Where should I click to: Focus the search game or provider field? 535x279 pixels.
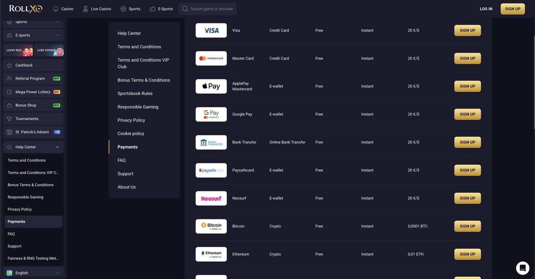tap(208, 9)
